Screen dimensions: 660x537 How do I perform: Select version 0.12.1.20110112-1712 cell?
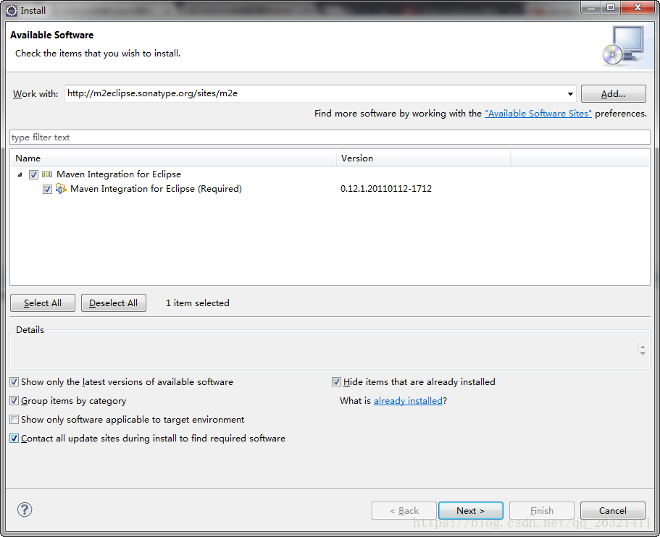click(386, 189)
